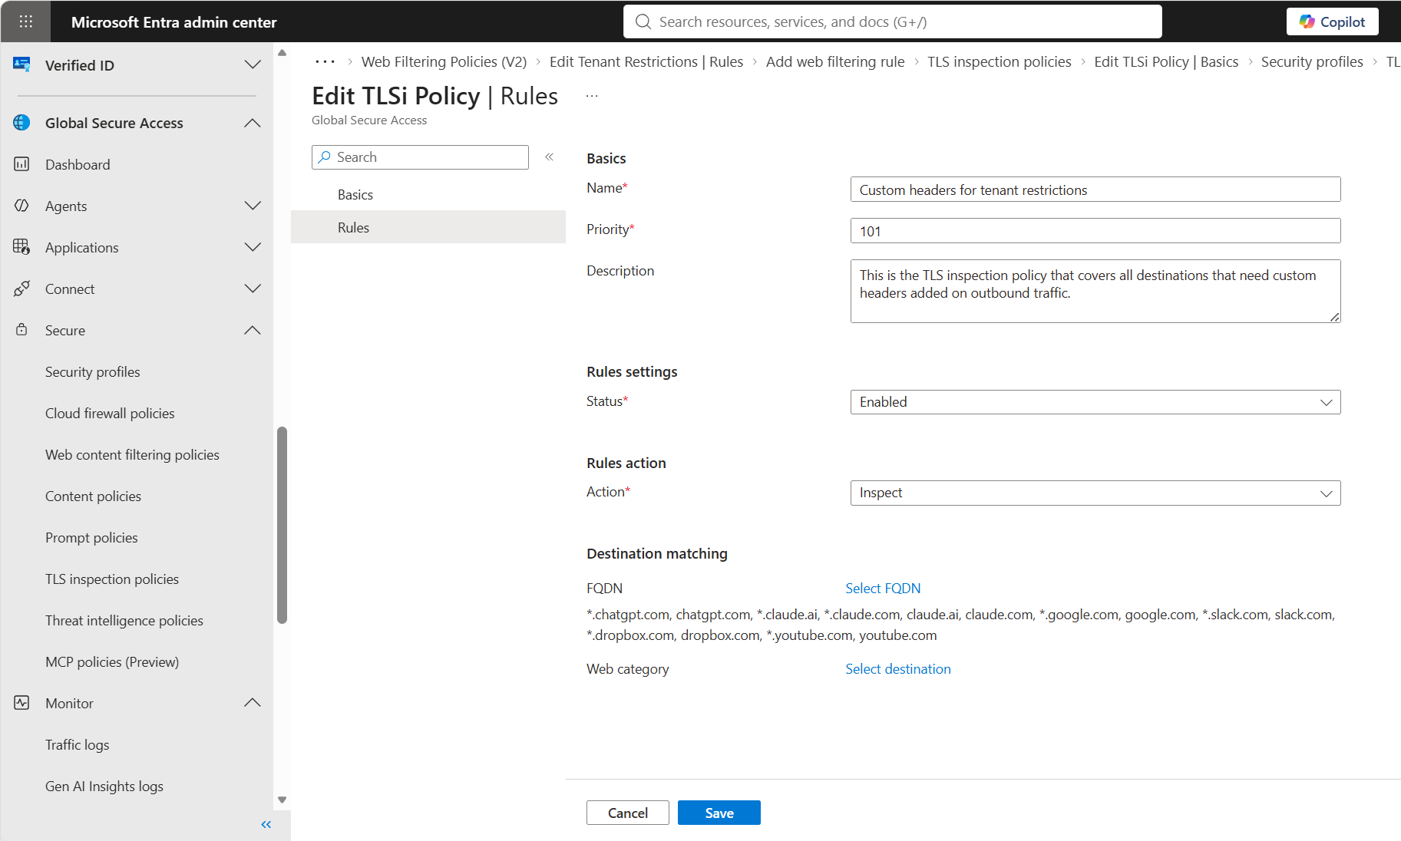Click the Global Secure Access globe icon

(21, 123)
